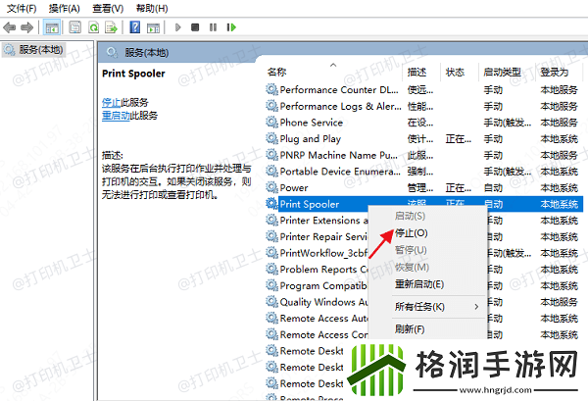
Task: Select the Printer Repair Servi row
Action: (317, 236)
